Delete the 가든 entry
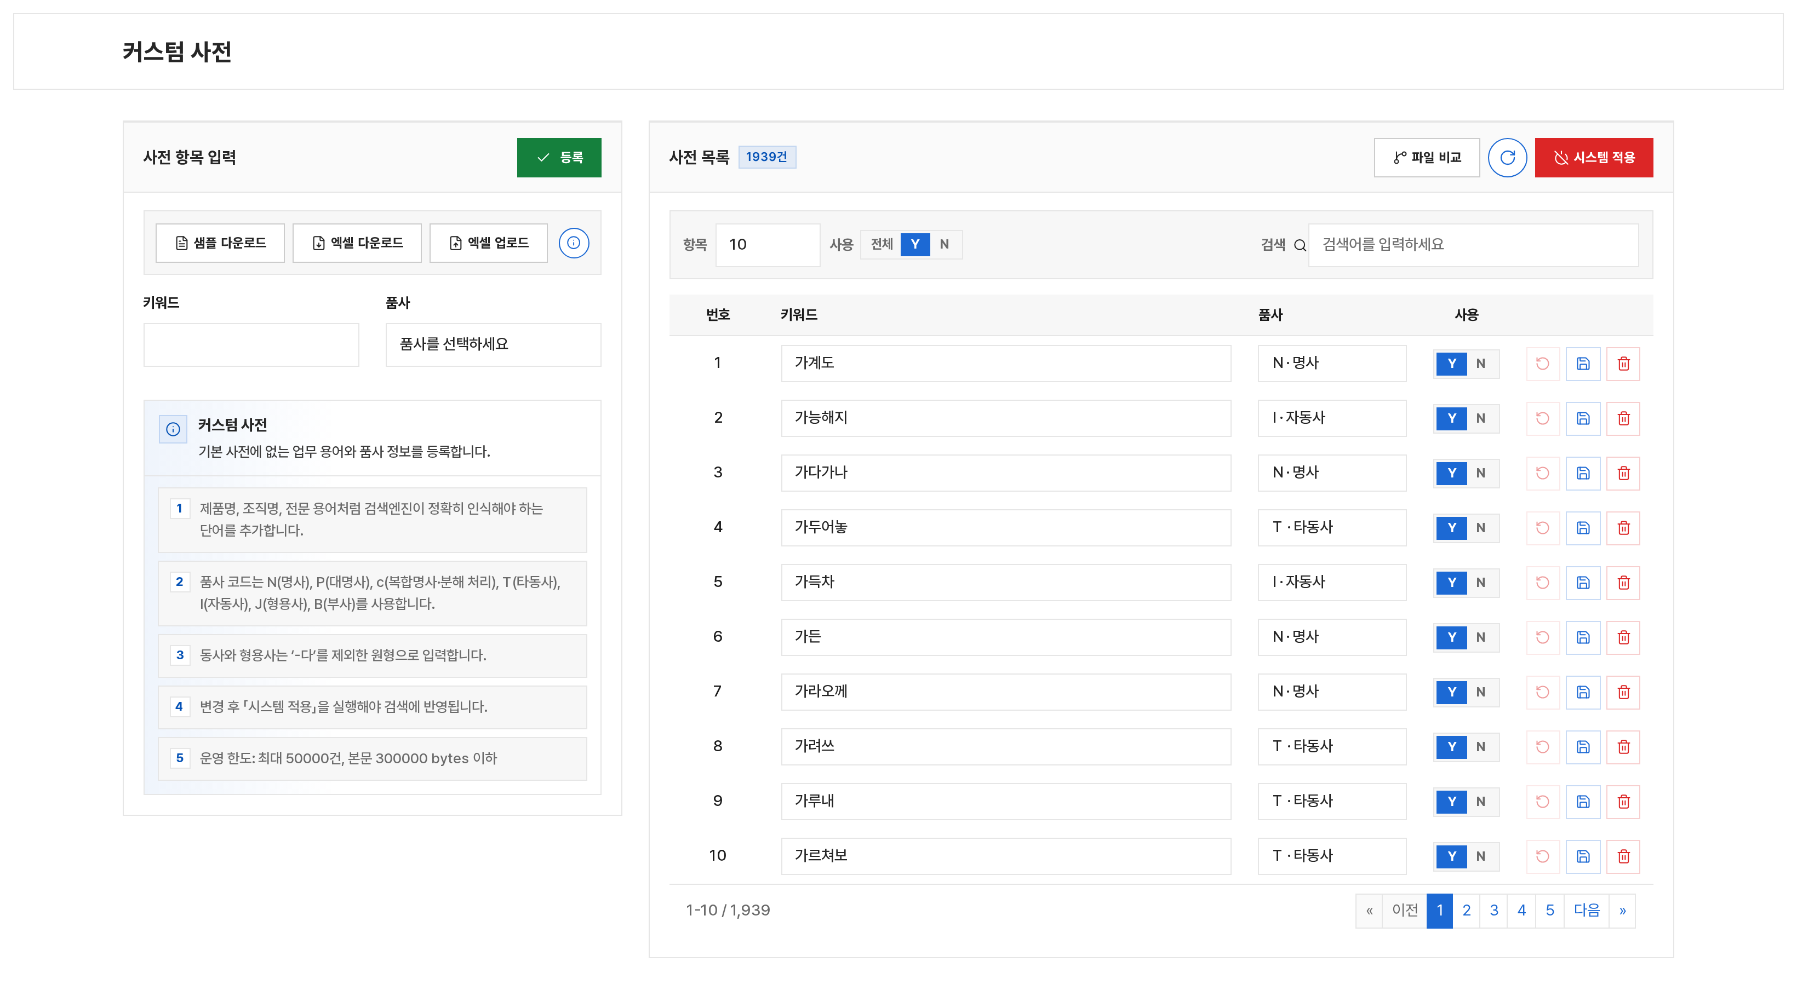 pos(1623,637)
